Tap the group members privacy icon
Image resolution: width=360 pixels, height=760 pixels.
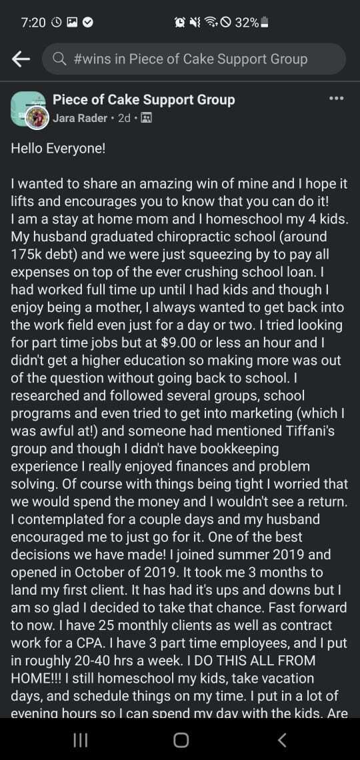coord(146,118)
